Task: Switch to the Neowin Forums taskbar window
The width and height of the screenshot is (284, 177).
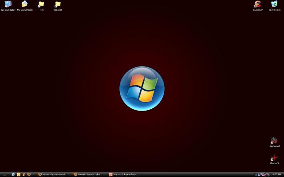Action: coord(88,174)
